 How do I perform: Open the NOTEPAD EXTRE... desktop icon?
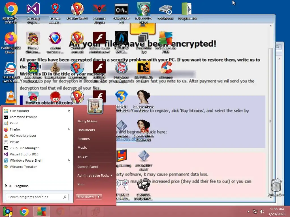pos(121,42)
